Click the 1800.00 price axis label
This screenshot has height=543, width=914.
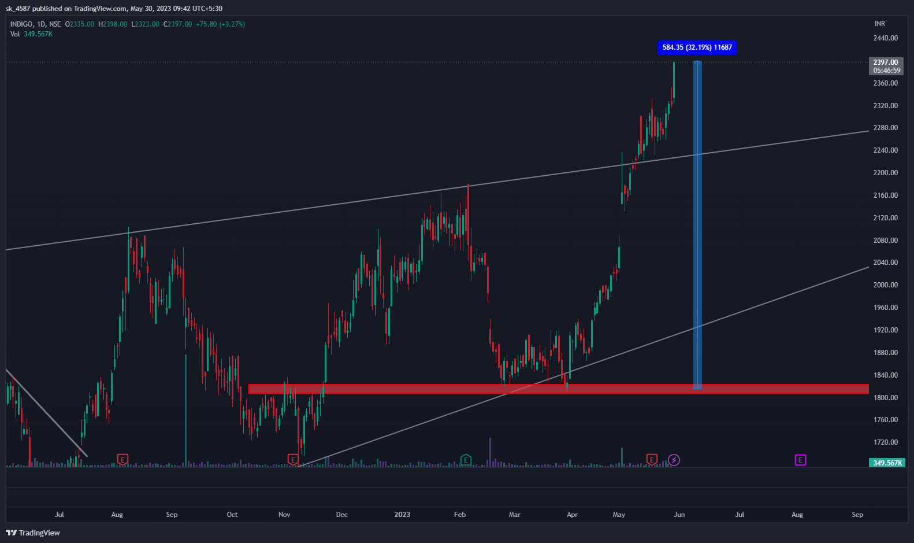[886, 398]
